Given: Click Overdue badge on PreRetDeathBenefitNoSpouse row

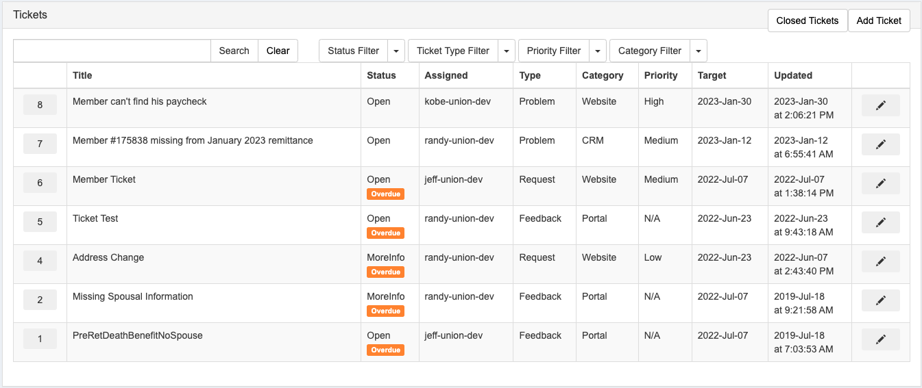Looking at the screenshot, I should (385, 350).
